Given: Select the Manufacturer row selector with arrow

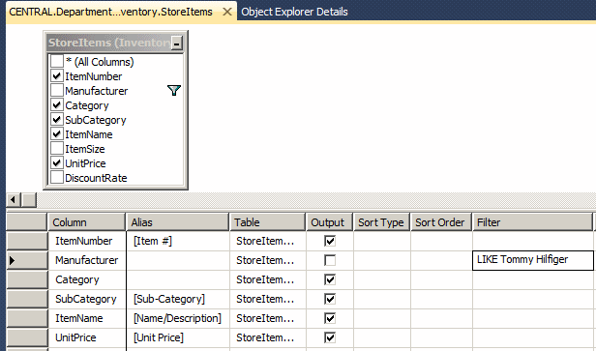Looking at the screenshot, I should pyautogui.click(x=27, y=260).
